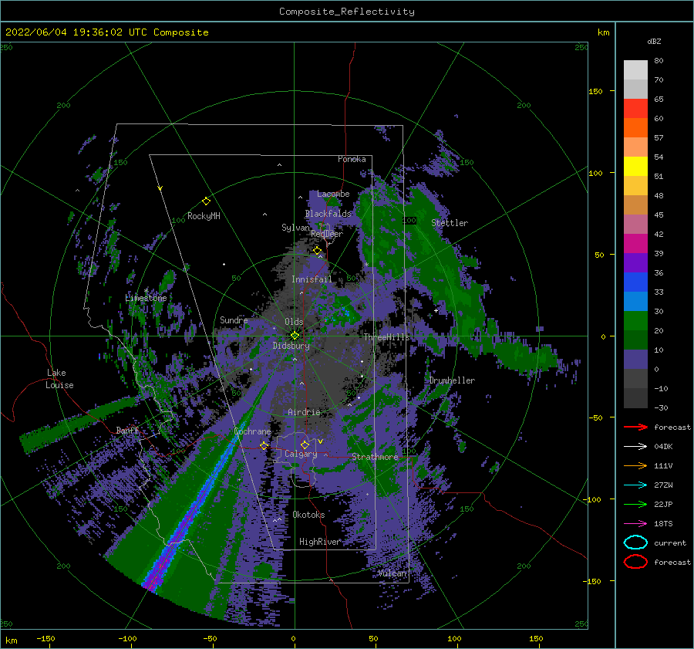
Task: Click the slate purple 0-10 dBZ swatch
Action: click(x=635, y=359)
